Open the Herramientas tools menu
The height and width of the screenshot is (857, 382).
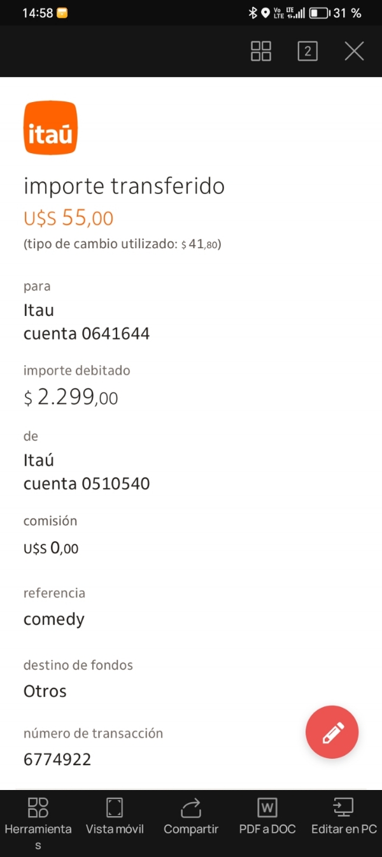(x=38, y=817)
